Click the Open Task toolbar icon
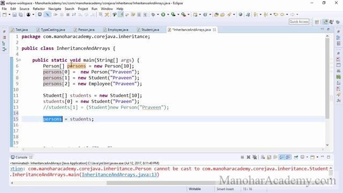 (223, 14)
